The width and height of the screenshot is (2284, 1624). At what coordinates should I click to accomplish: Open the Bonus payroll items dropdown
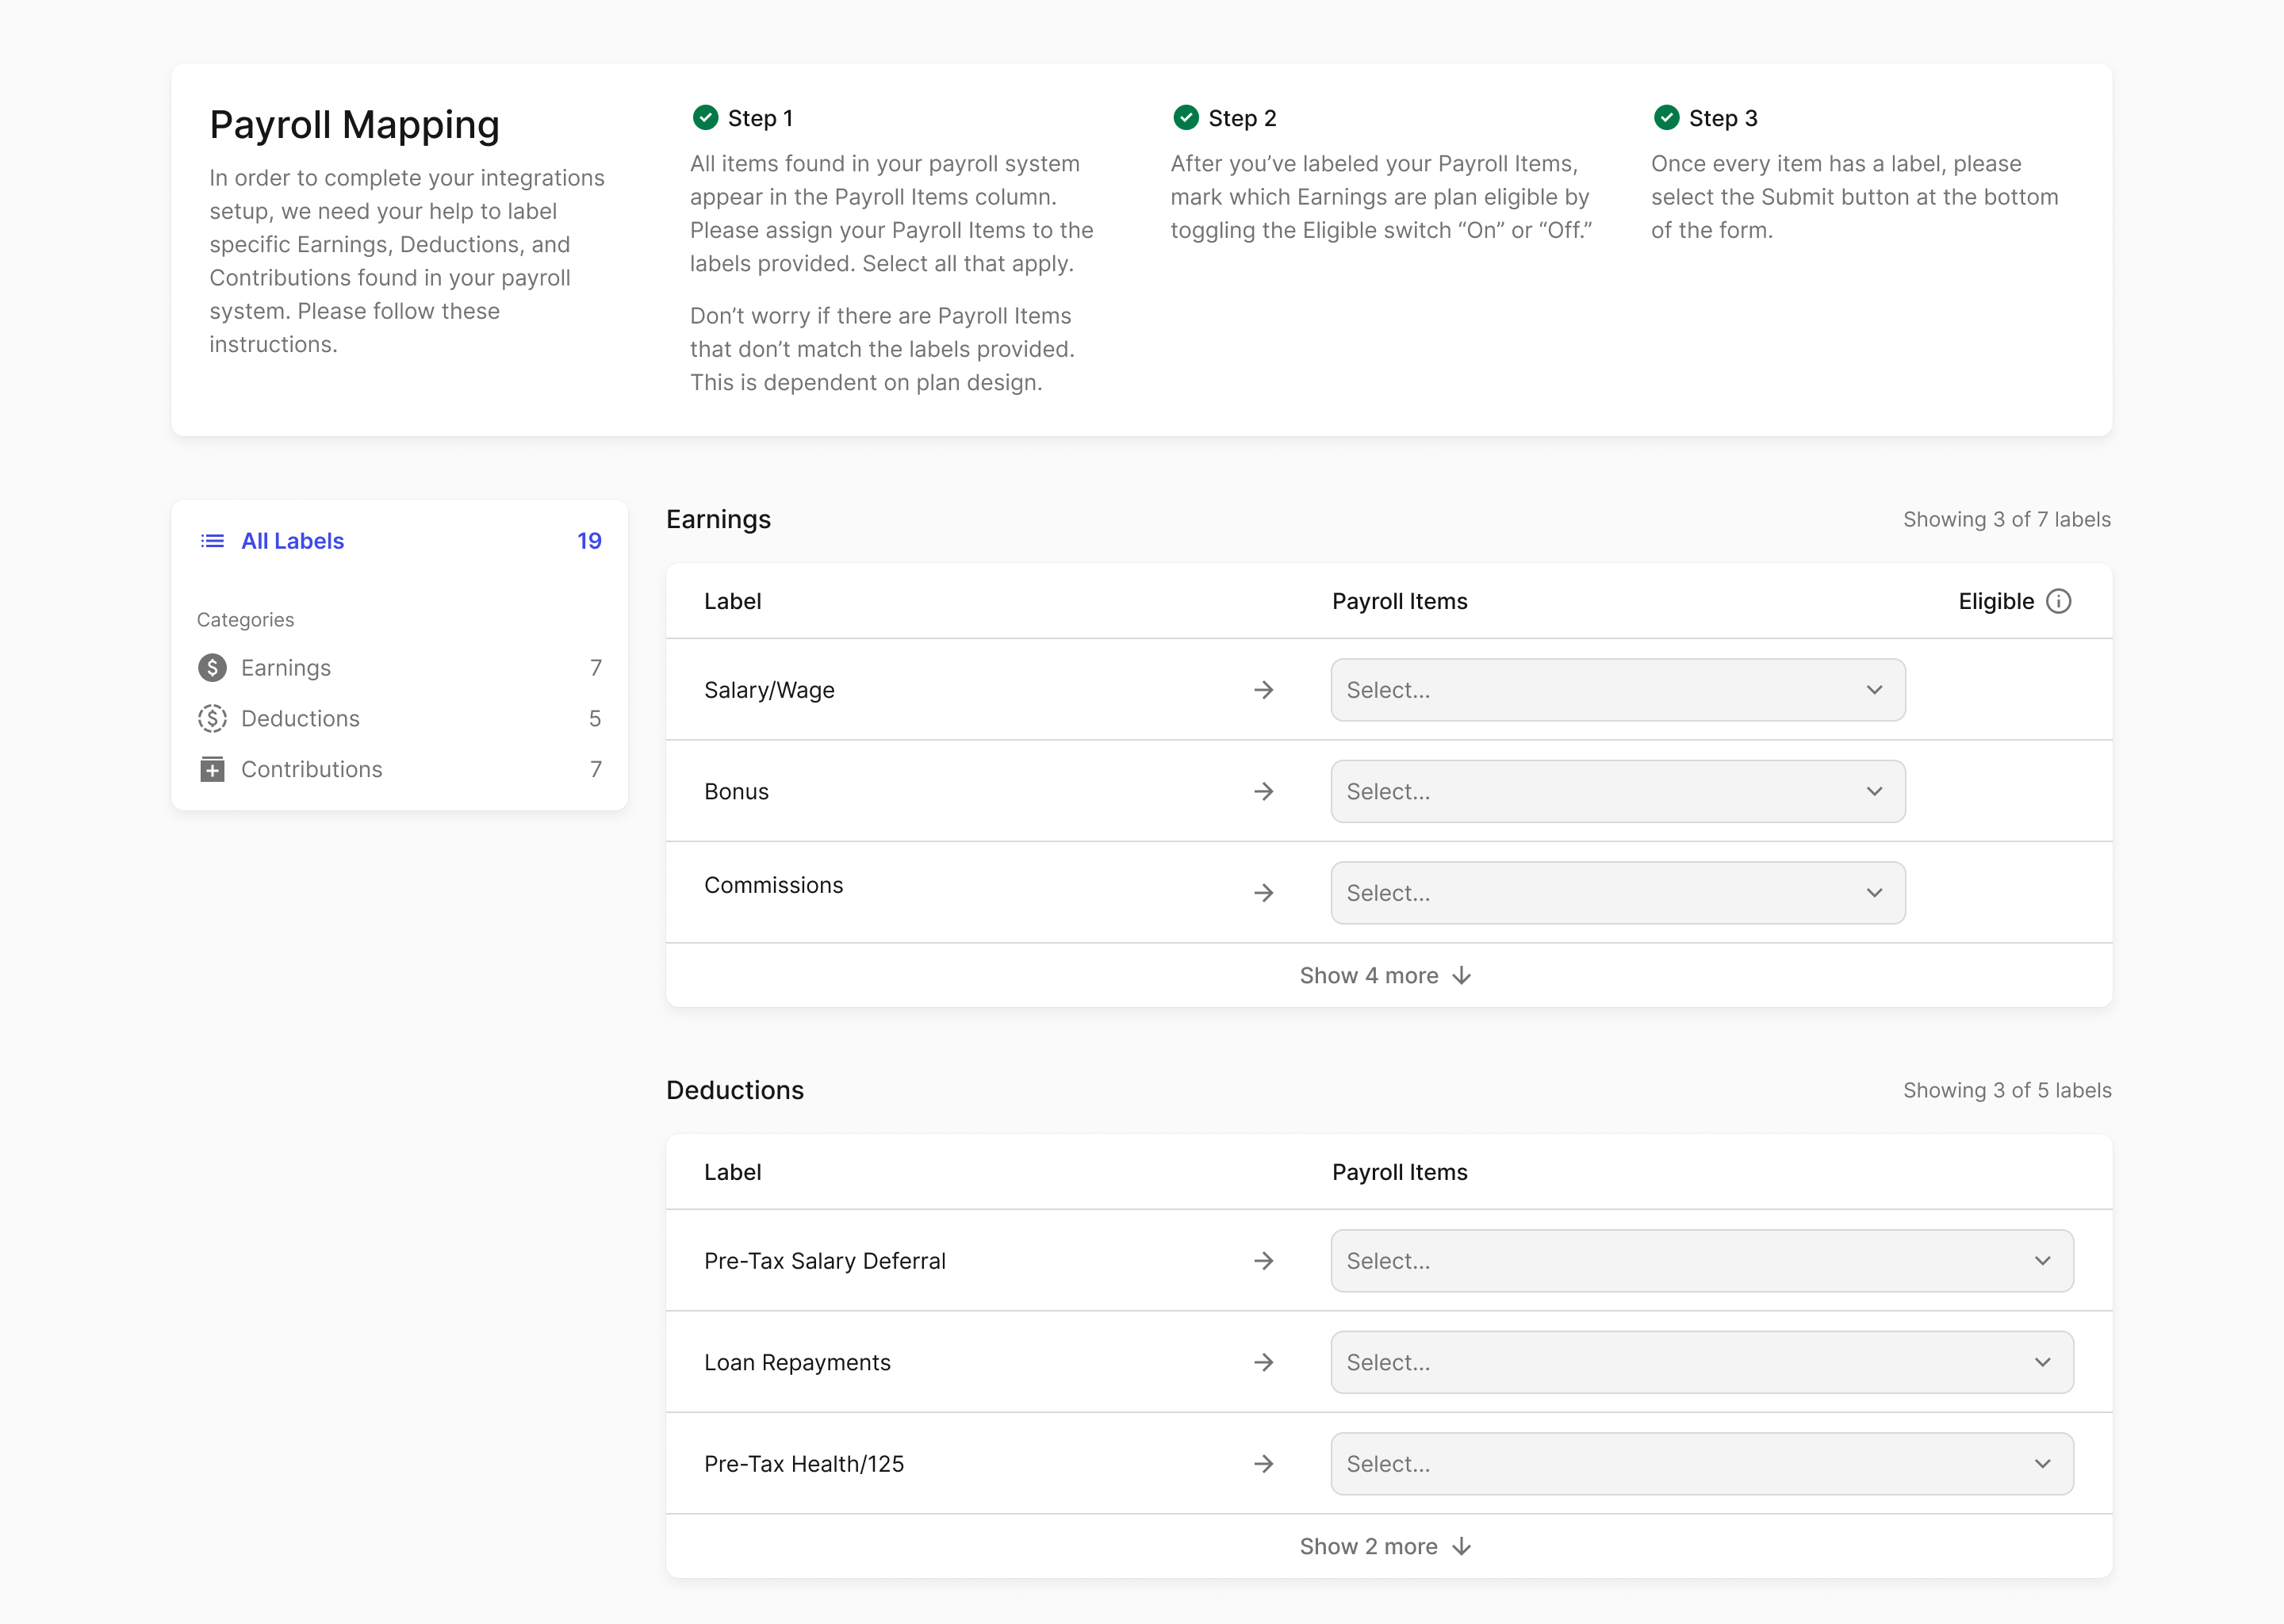coord(1618,791)
